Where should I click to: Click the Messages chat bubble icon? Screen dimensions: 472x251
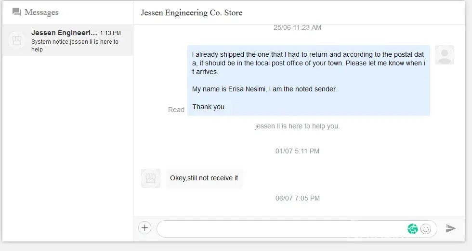click(17, 12)
